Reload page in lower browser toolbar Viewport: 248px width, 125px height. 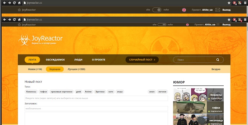pos(15,20)
